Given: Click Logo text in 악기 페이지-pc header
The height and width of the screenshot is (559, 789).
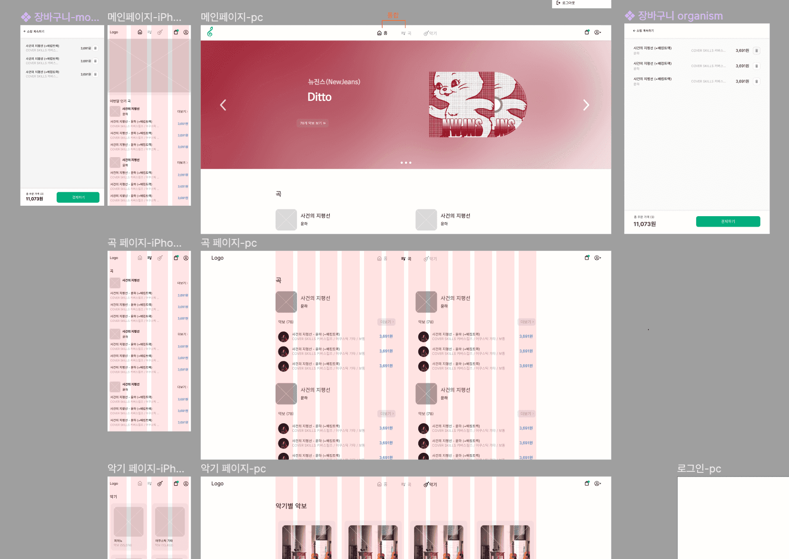Looking at the screenshot, I should point(217,484).
